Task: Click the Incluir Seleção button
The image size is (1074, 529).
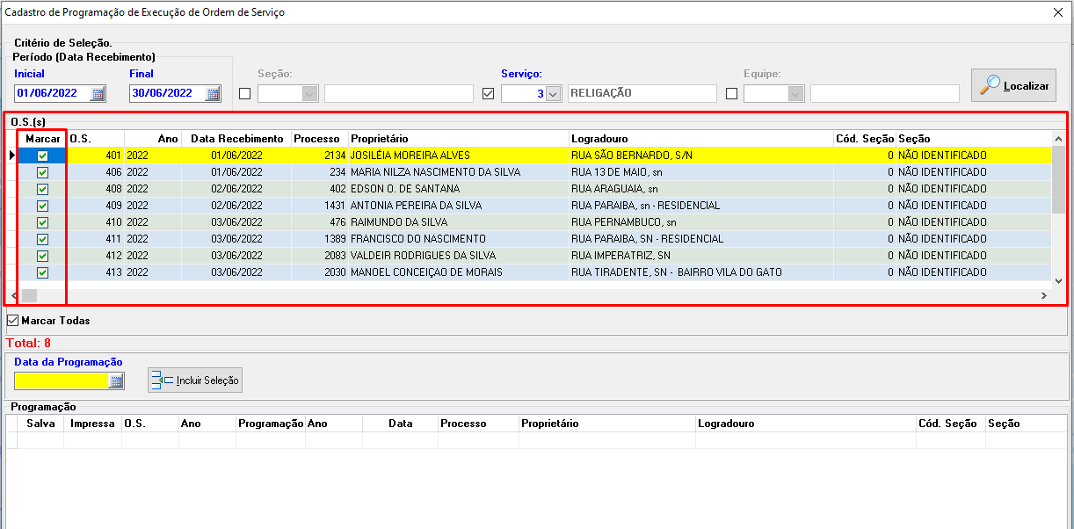Action: tap(194, 380)
